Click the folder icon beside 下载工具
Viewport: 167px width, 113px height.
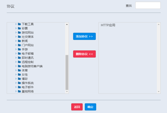[x=19, y=24]
